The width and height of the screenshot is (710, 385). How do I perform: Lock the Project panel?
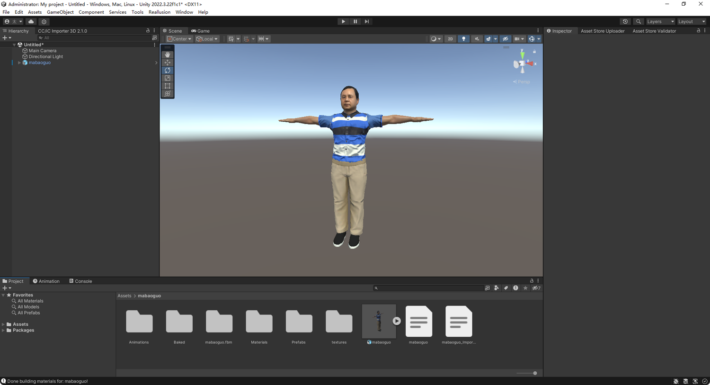pyautogui.click(x=532, y=281)
